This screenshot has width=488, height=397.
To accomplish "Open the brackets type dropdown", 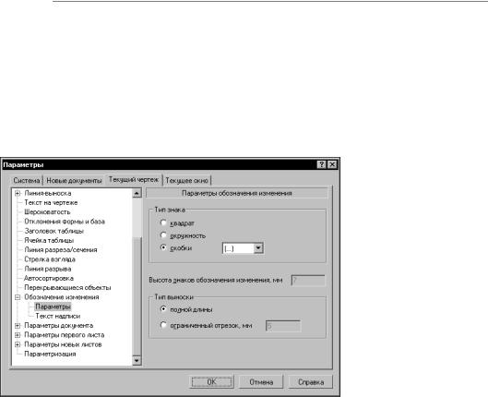I will (x=258, y=248).
